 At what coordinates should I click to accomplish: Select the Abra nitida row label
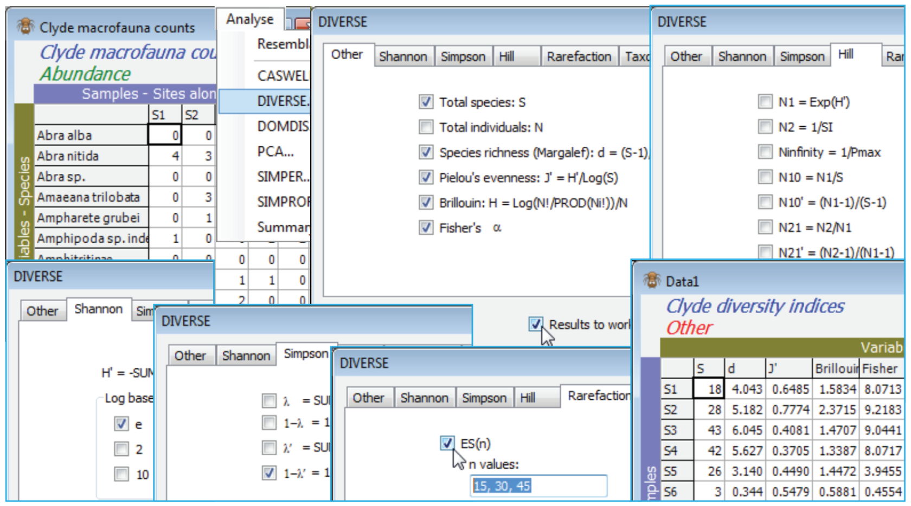(91, 156)
